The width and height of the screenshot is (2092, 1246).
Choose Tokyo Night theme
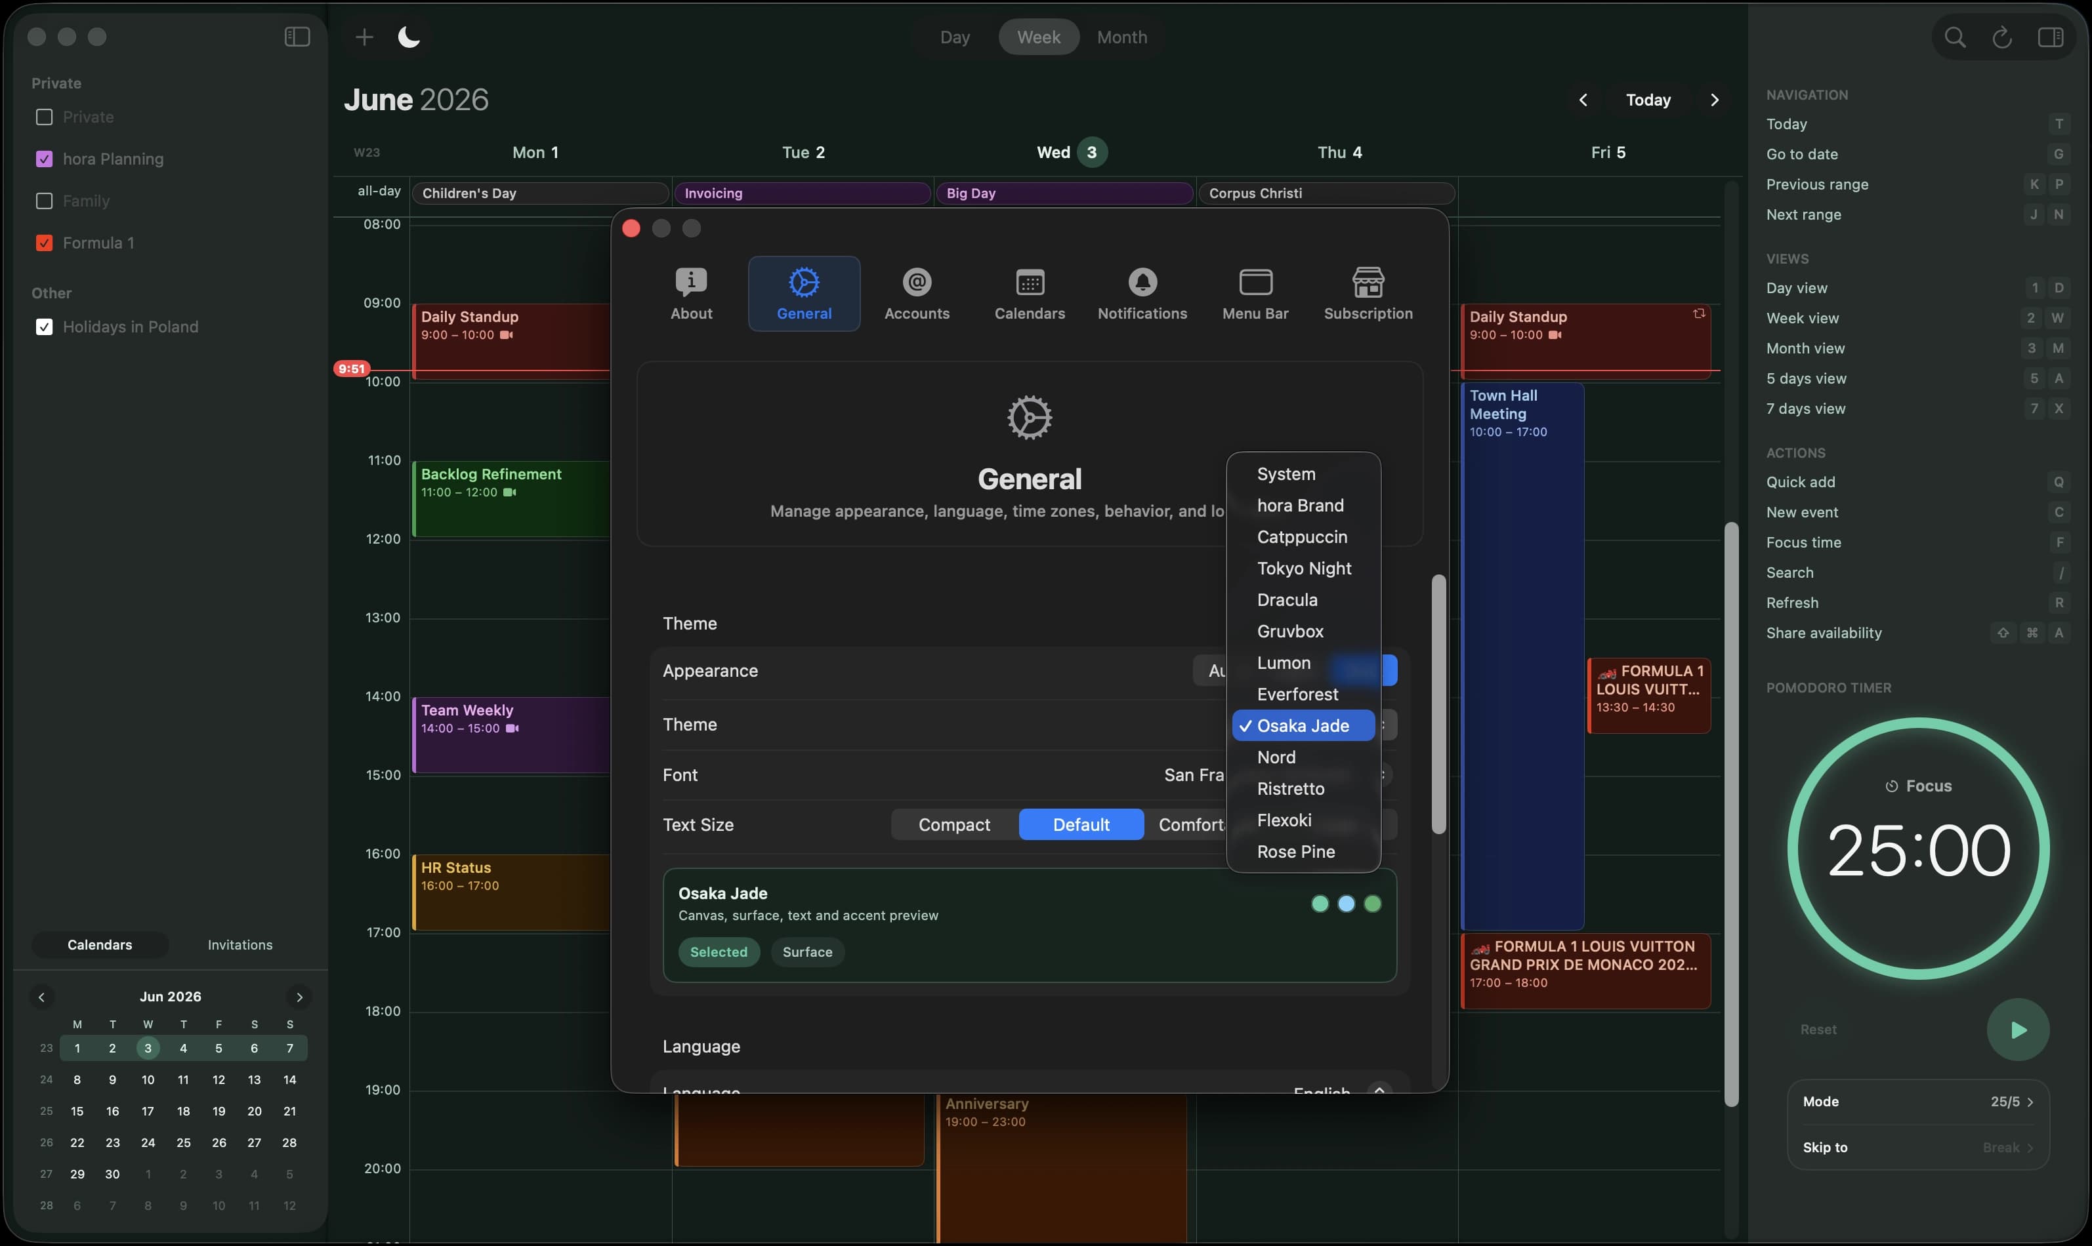point(1303,569)
